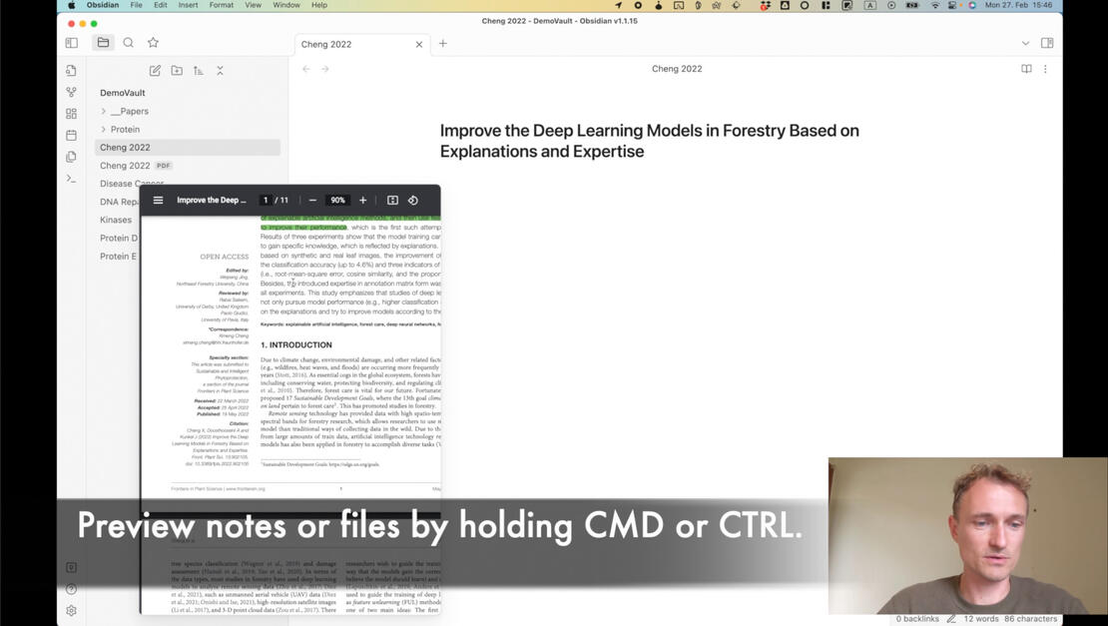This screenshot has width=1108, height=626.
Task: Click the PDF page number field
Action: [266, 201]
